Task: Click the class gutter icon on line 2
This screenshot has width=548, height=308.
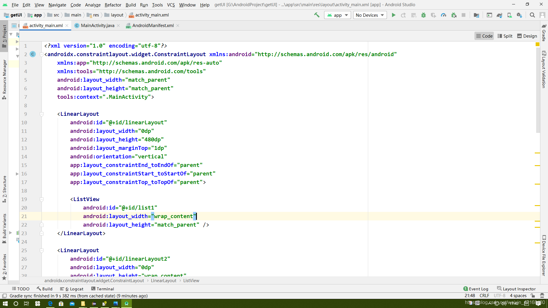Action: click(33, 54)
